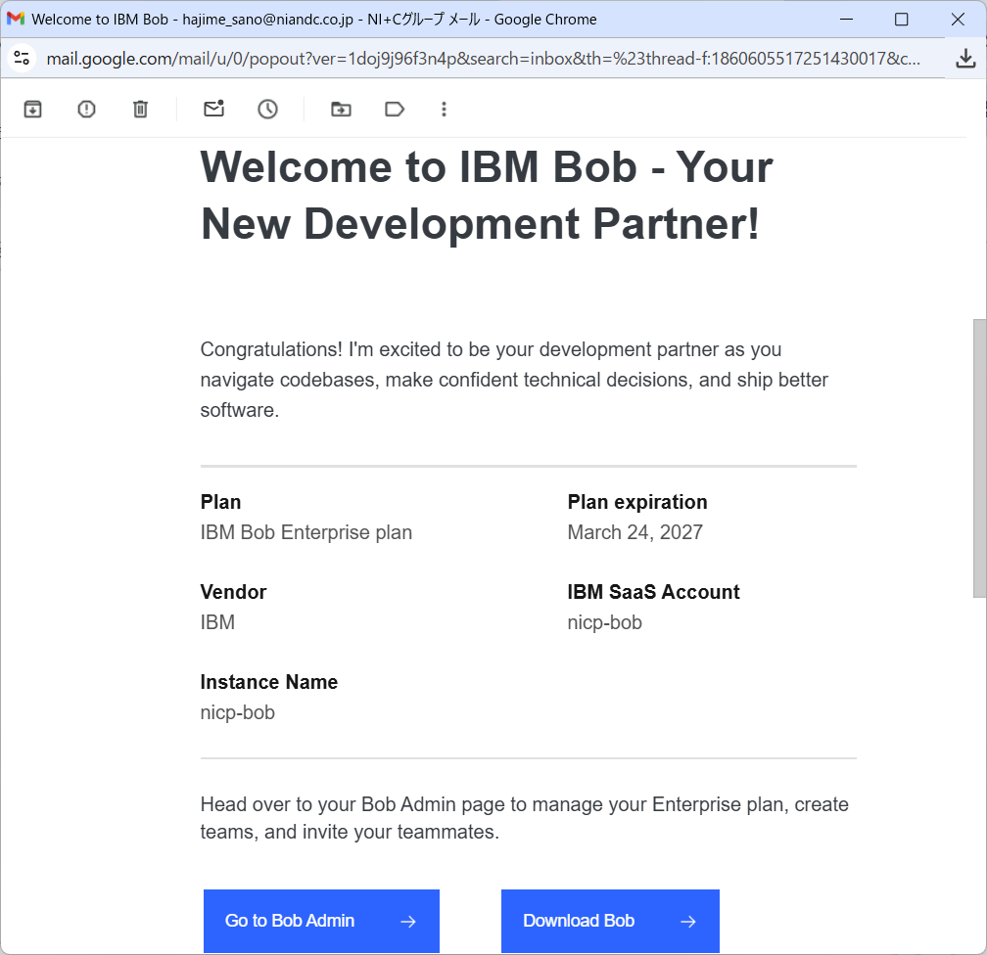The image size is (987, 955).
Task: Report this message as spam
Action: coord(86,110)
